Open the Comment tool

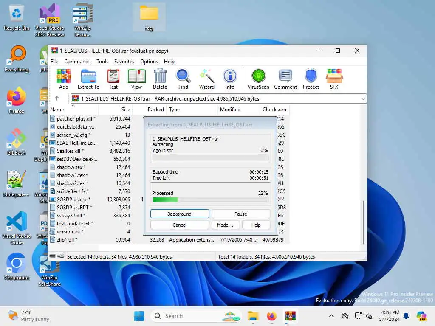coord(285,79)
